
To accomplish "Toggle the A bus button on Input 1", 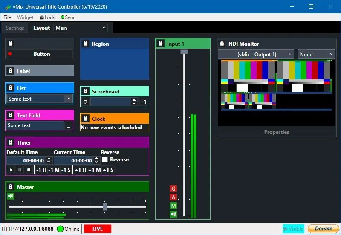I will pos(173,197).
